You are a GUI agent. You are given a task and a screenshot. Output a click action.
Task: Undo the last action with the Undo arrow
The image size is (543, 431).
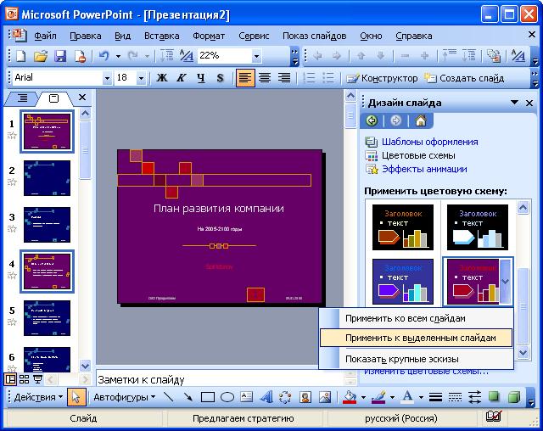pos(104,56)
